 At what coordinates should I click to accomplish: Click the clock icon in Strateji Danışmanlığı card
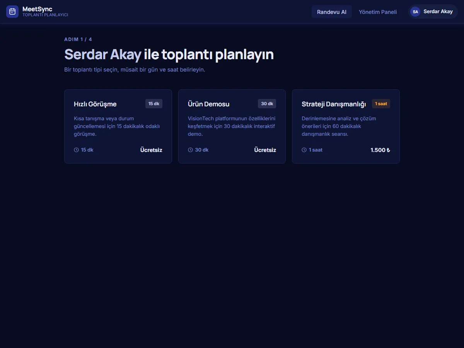[x=304, y=150]
